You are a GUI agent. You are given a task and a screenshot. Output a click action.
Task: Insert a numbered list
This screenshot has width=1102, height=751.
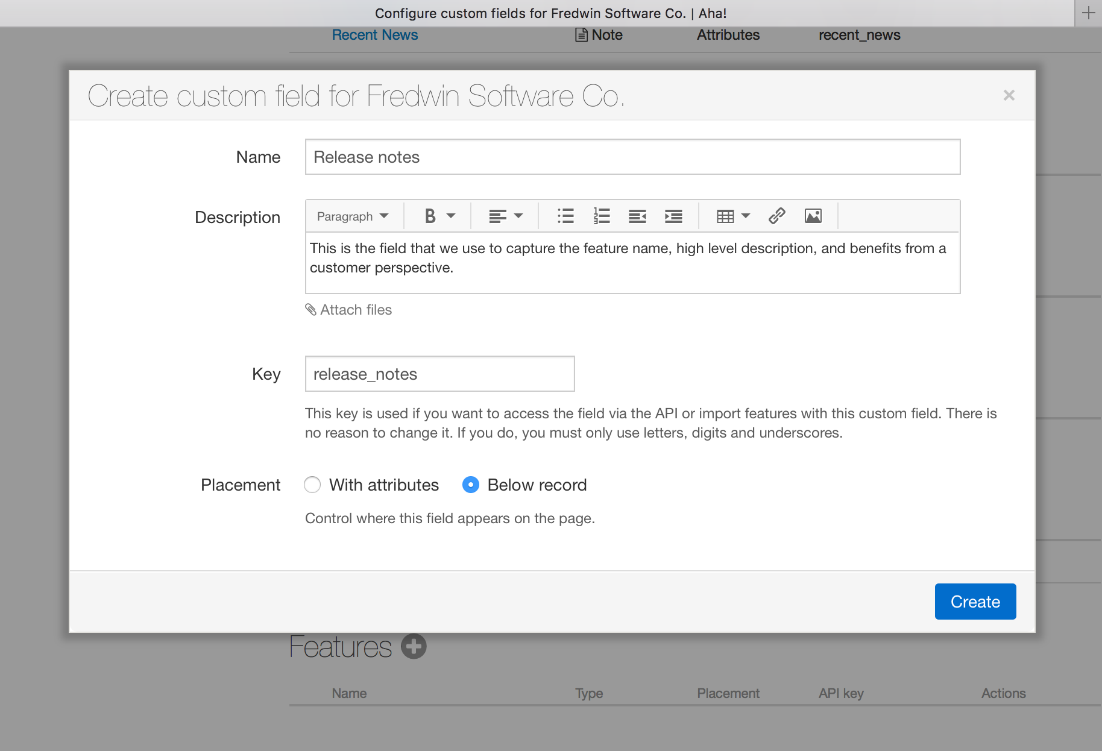(x=602, y=216)
